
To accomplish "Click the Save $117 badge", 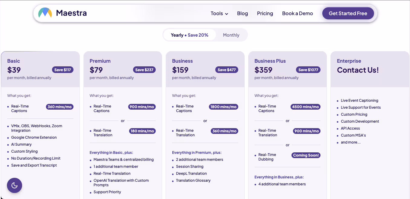I will pyautogui.click(x=63, y=70).
